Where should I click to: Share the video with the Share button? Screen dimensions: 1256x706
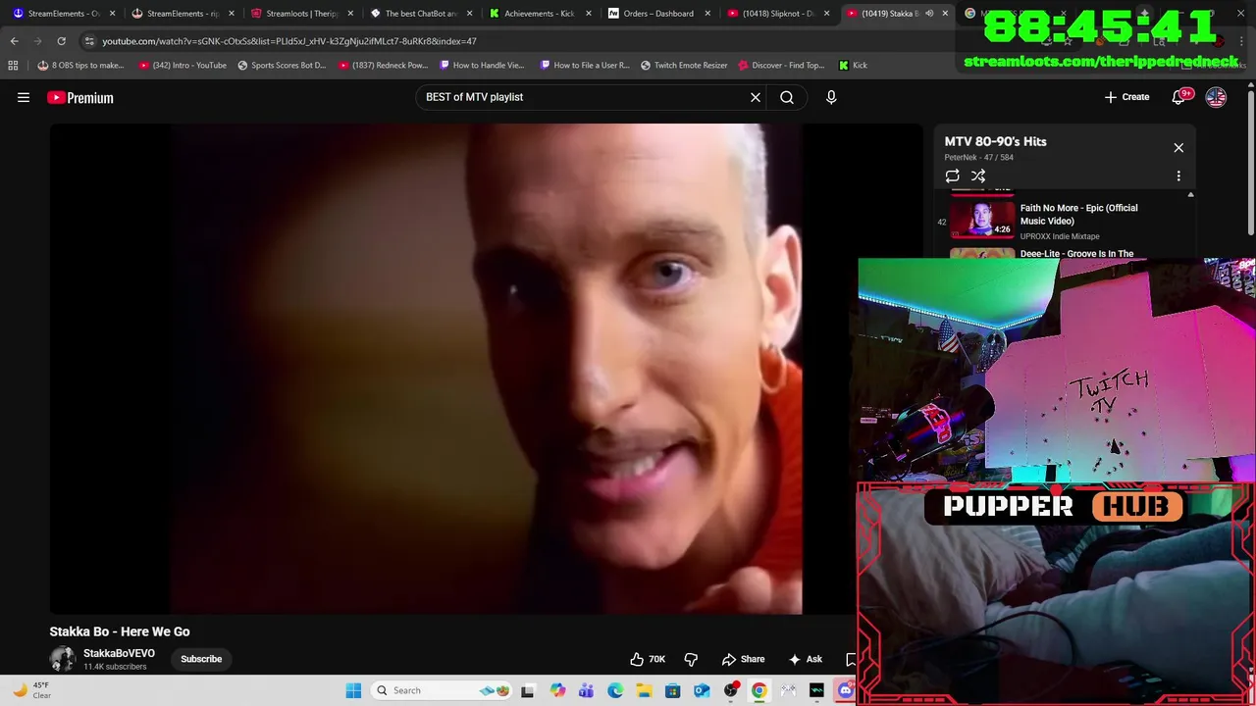coord(743,659)
